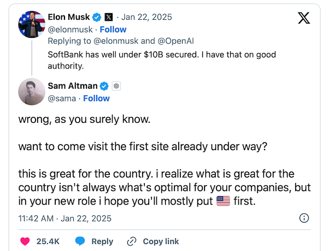This screenshot has height=251, width=328.
Task: Open Elon Musk's profile picture
Action: tap(32, 24)
